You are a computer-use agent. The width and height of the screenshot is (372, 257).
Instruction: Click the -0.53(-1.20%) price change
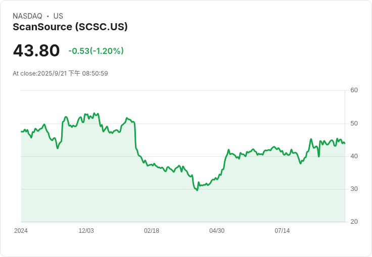(96, 51)
